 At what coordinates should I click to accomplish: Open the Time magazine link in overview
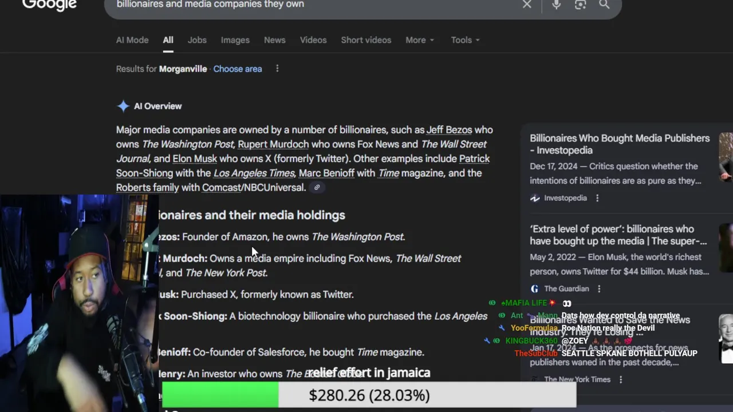coord(388,173)
